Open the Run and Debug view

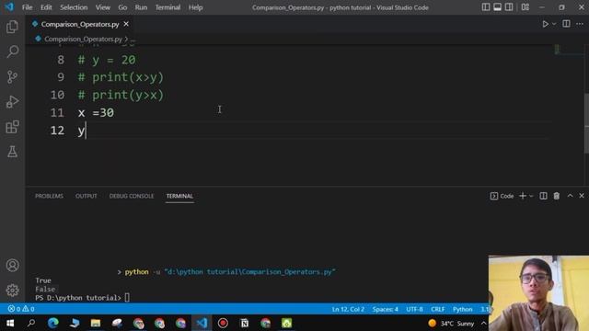pyautogui.click(x=12, y=102)
